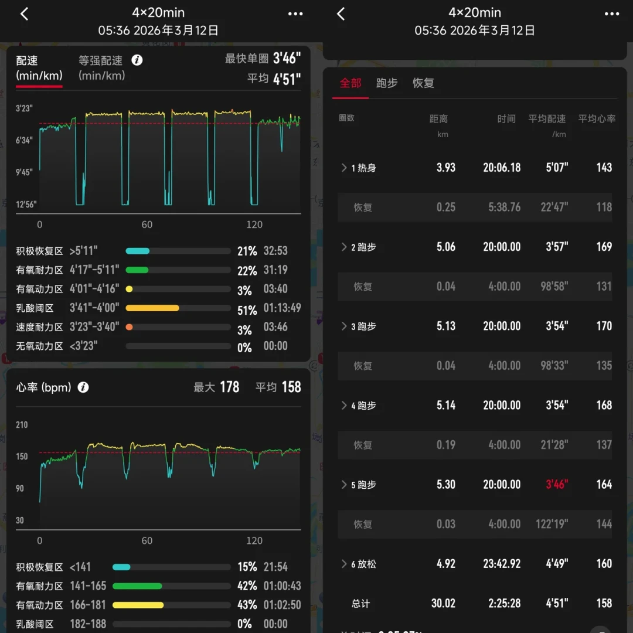Switch to the 配速 (min/km) tab
The height and width of the screenshot is (633, 633).
(39, 68)
